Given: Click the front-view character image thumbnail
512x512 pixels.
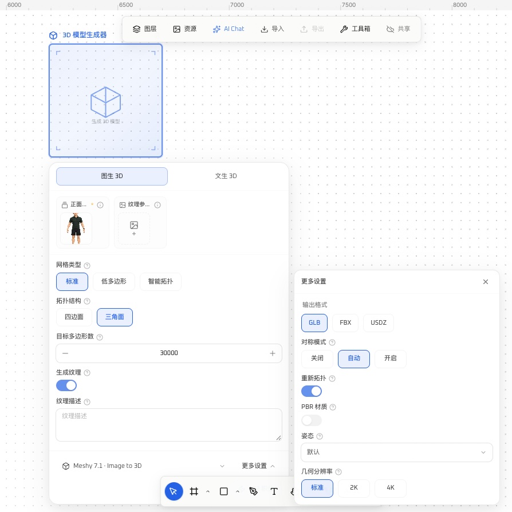Looking at the screenshot, I should pyautogui.click(x=76, y=229).
